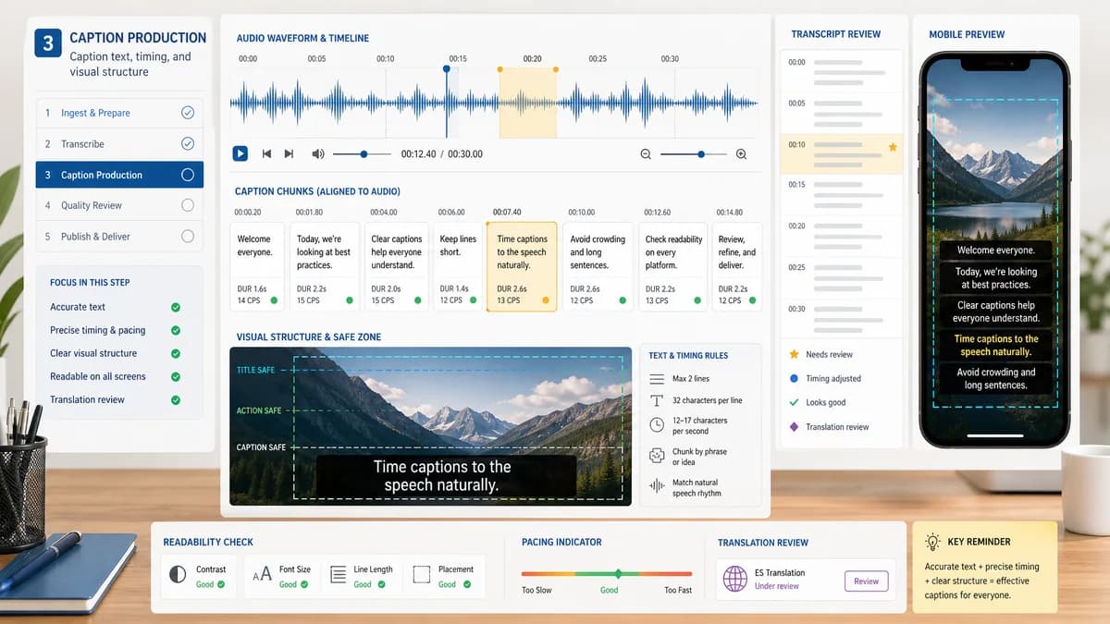Click the Key Reminder lightbulb icon
1110x624 pixels.
932,542
